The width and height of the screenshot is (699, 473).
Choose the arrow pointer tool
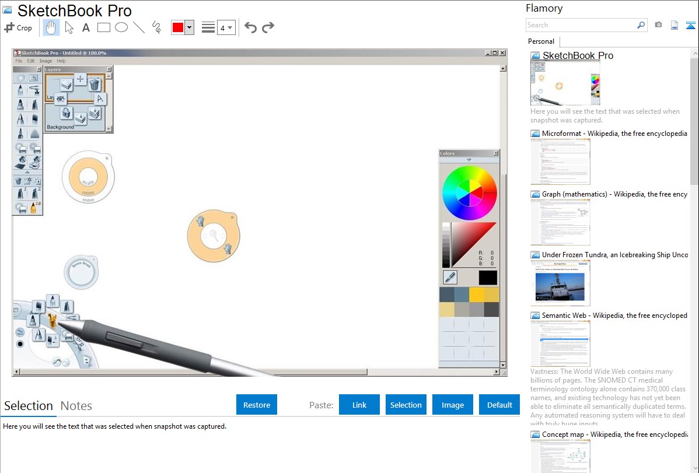click(69, 27)
